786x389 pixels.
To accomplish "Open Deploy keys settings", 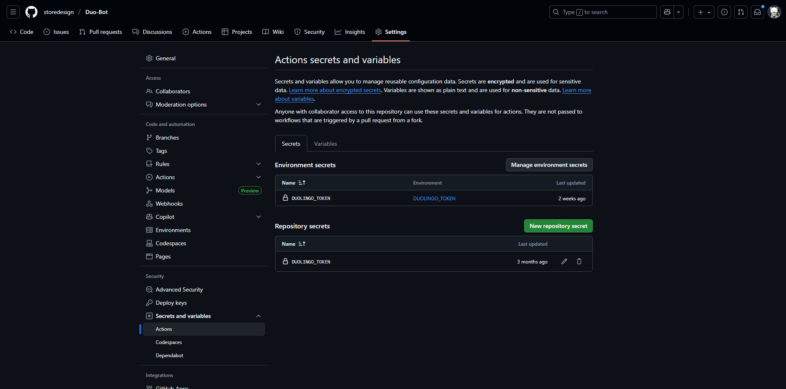I will click(204, 303).
